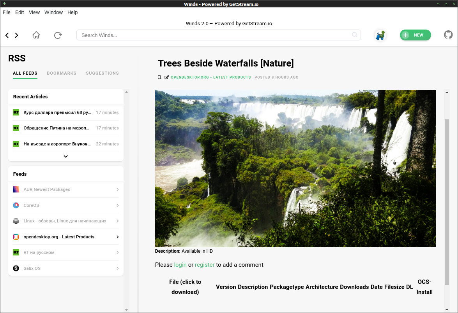458x313 pixels.
Task: Switch to the All Feeds tab
Action: click(25, 73)
